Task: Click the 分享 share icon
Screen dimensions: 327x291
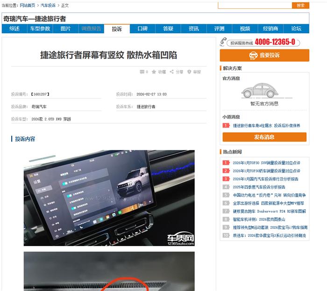Action: (x=171, y=72)
